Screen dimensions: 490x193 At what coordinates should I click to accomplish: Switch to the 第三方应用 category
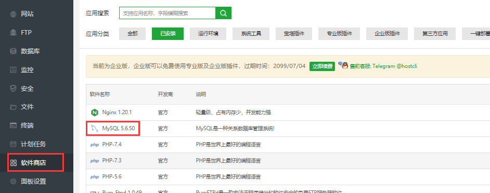pyautogui.click(x=435, y=34)
